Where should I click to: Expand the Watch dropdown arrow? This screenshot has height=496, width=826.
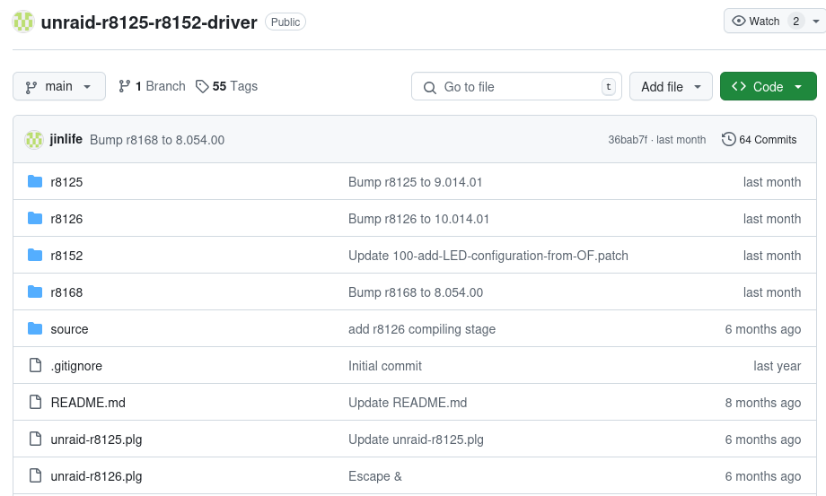point(816,21)
